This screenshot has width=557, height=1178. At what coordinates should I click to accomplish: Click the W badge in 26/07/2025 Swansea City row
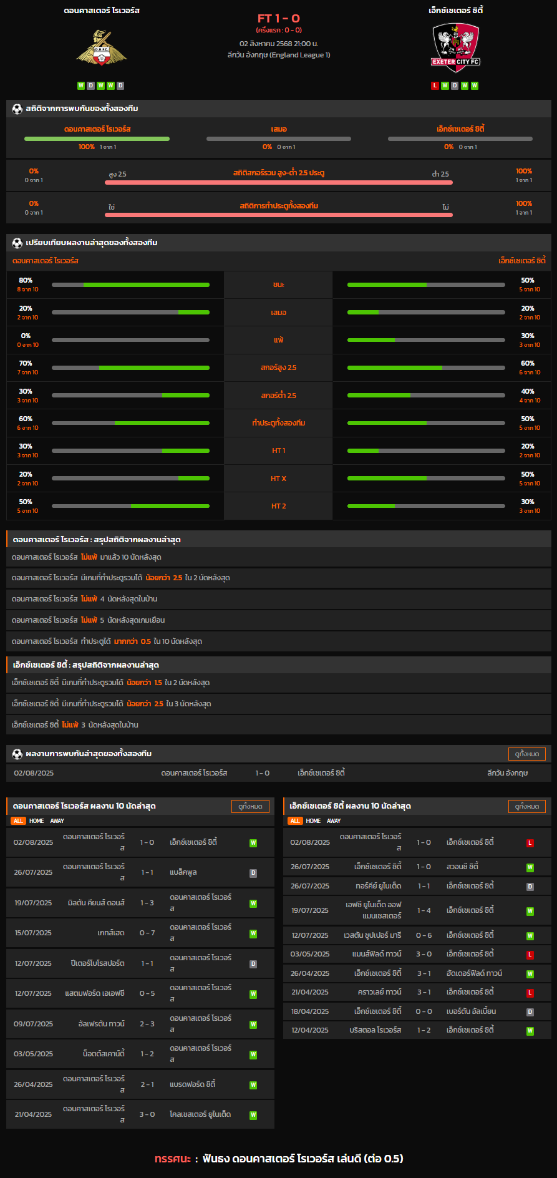[x=530, y=867]
